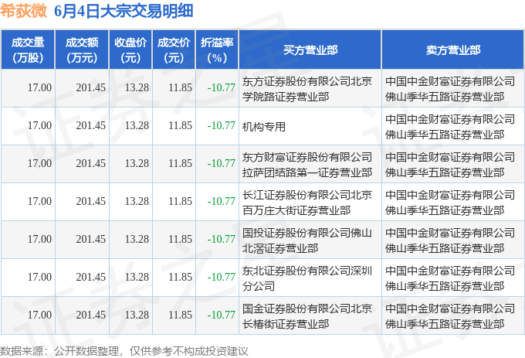This screenshot has height=358, width=525.
Task: Click buyer 东北证券股份有限公司深圳分公司
Action: [x=307, y=278]
